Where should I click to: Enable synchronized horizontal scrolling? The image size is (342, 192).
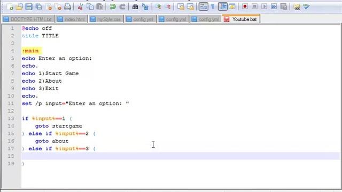[190, 7]
